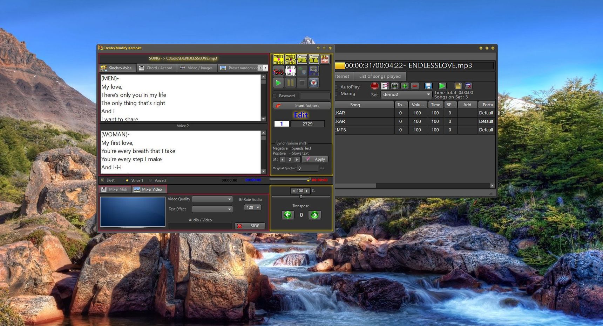Image resolution: width=603 pixels, height=326 pixels.
Task: Open the folder icon with music note
Action: pyautogui.click(x=302, y=59)
